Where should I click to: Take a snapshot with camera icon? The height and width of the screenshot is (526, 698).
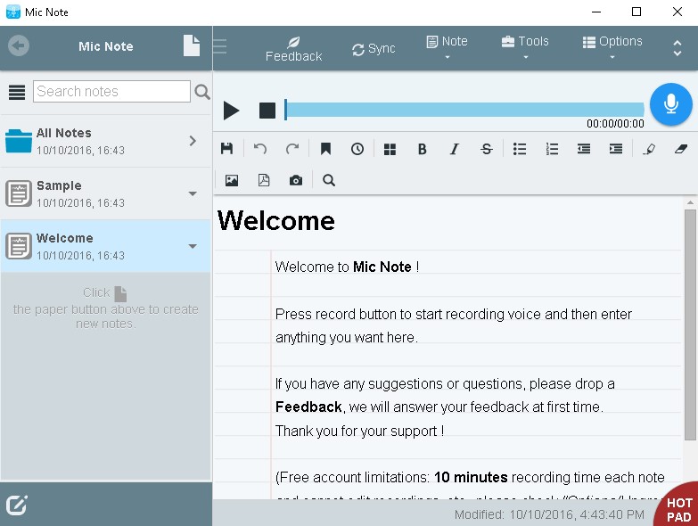296,180
